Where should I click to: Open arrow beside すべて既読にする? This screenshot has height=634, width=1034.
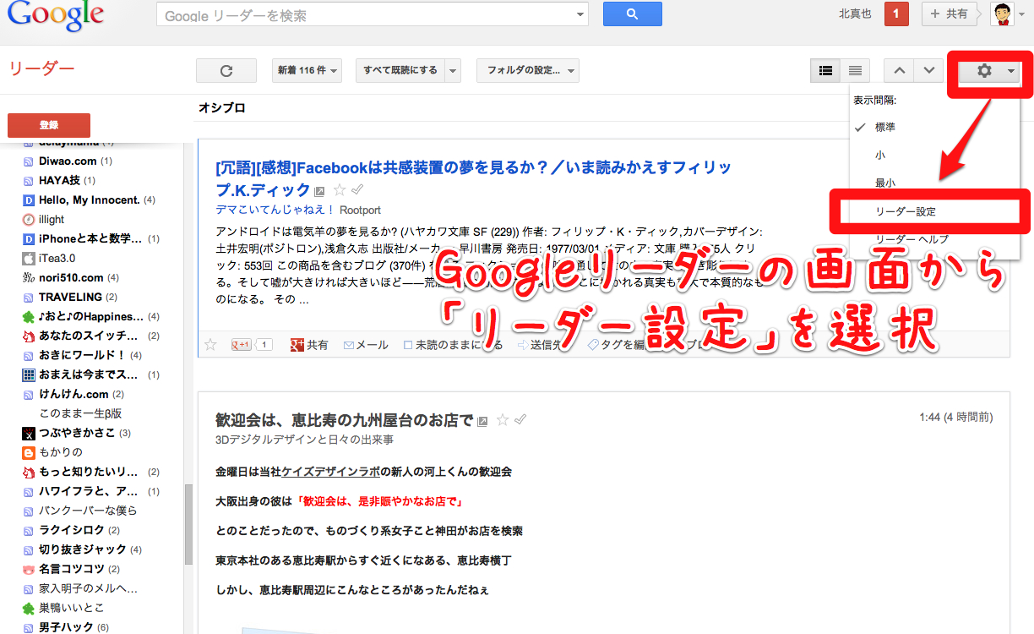coord(454,71)
